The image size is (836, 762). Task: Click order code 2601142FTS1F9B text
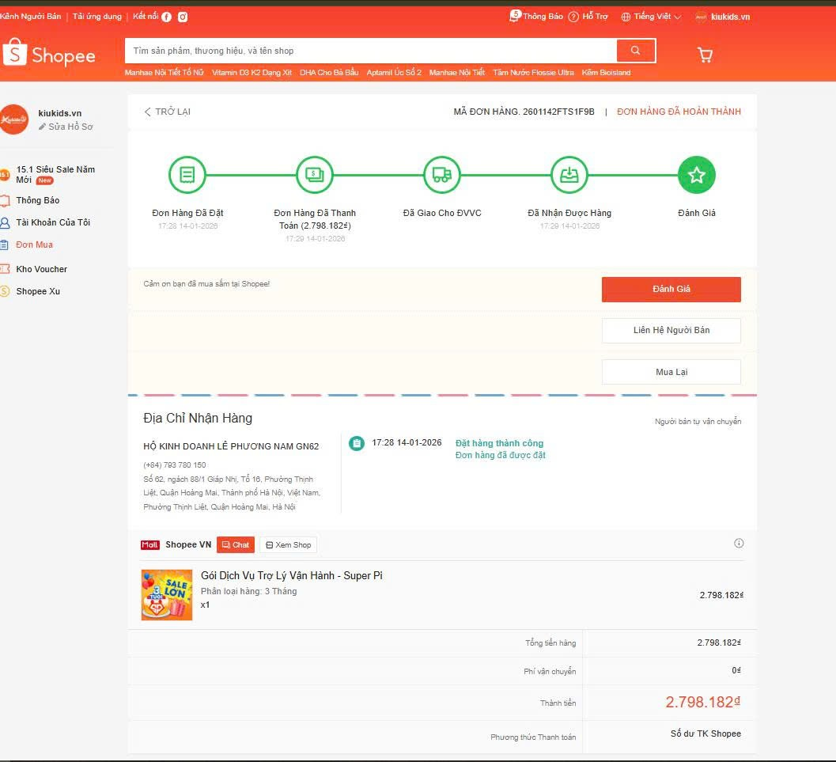558,112
